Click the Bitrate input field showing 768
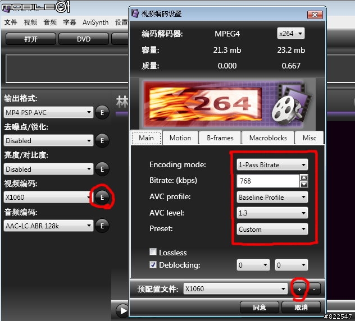 (x=268, y=181)
